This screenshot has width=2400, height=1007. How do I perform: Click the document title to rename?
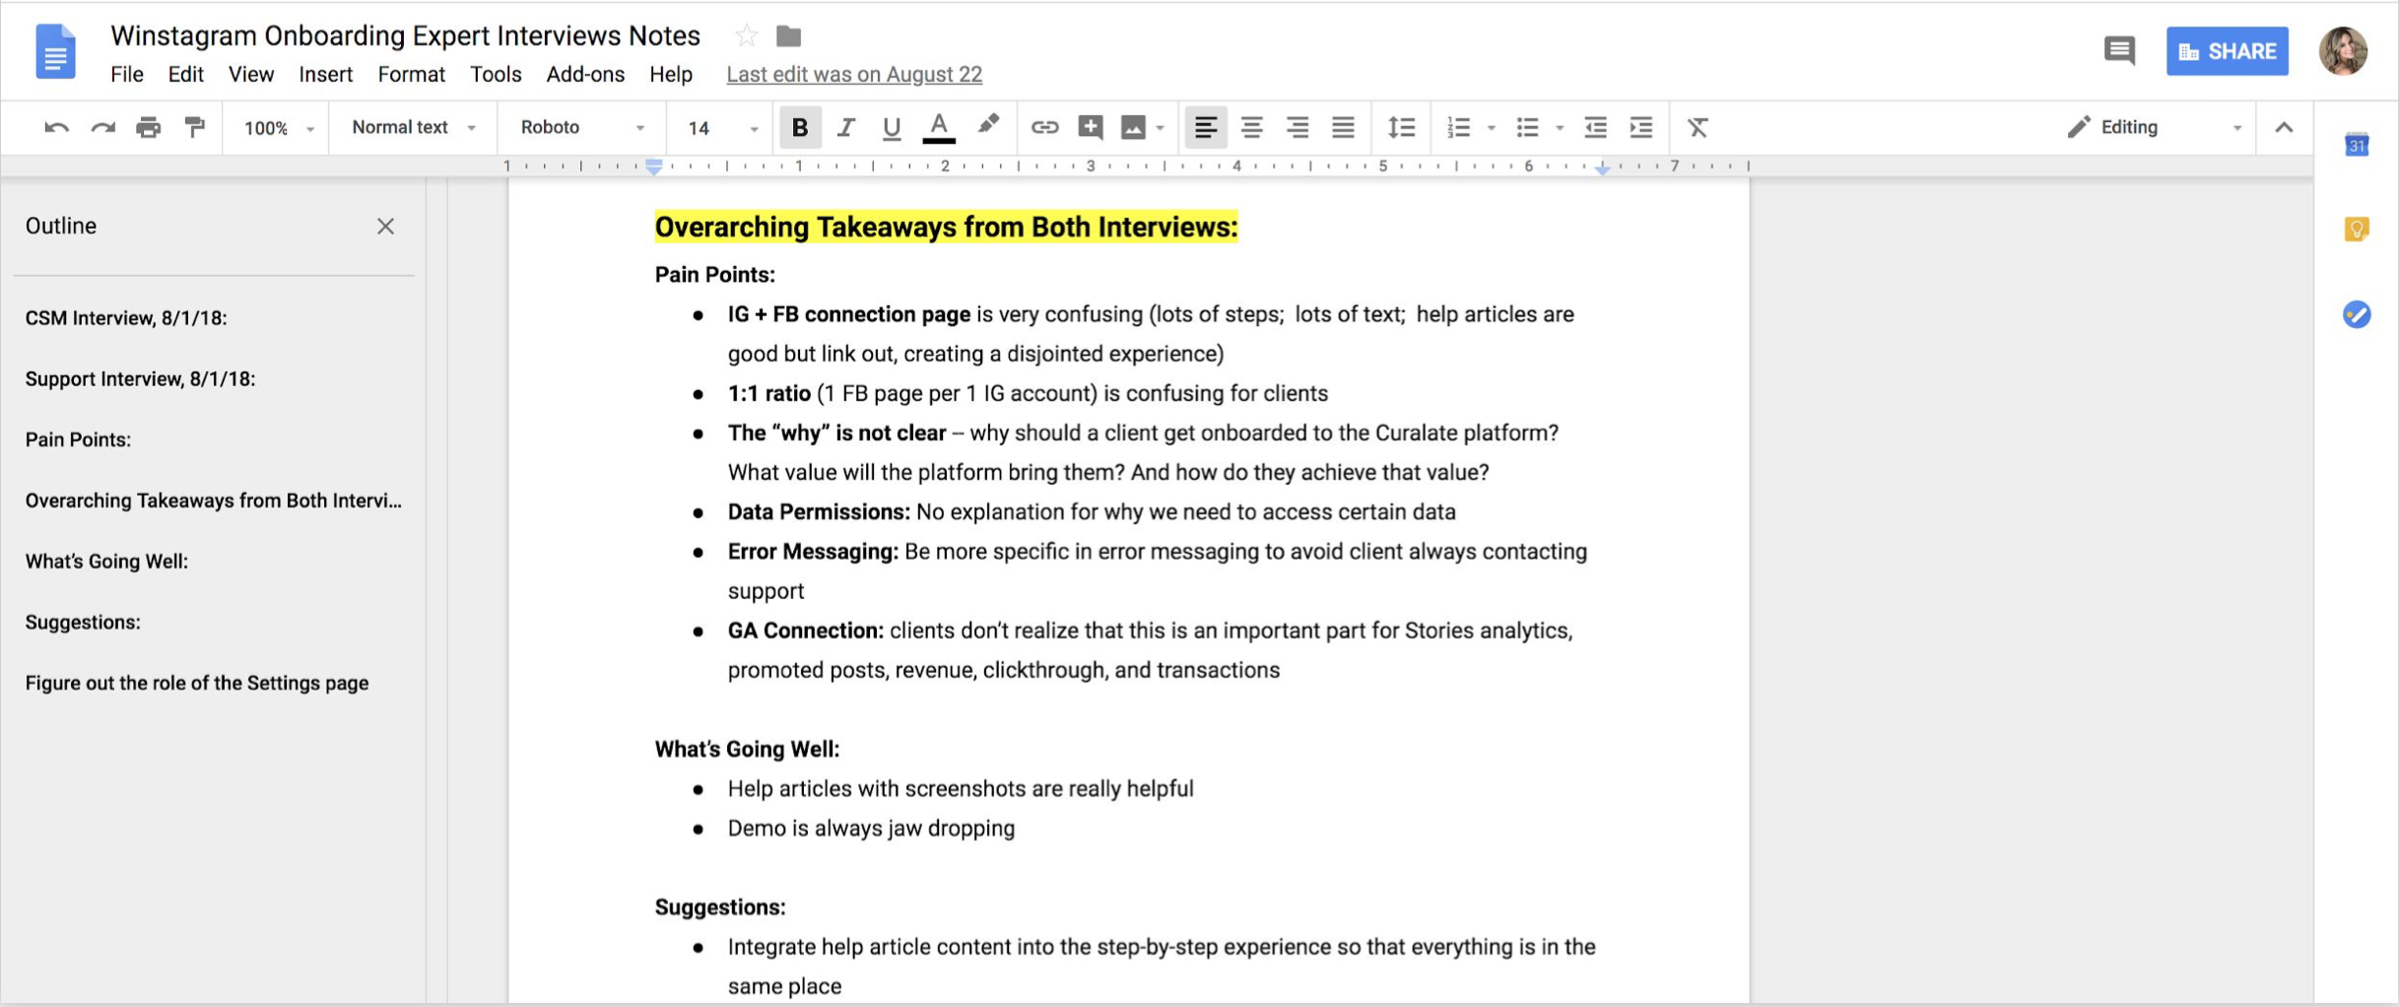pos(405,35)
